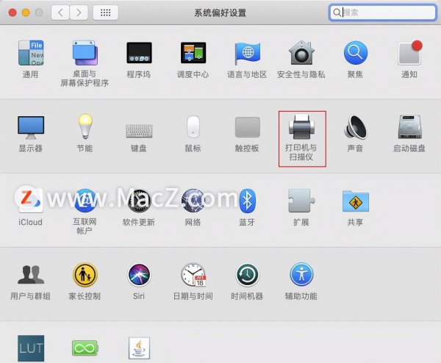Close the 系统偏好设置 window
This screenshot has height=363, width=441.
pyautogui.click(x=12, y=12)
